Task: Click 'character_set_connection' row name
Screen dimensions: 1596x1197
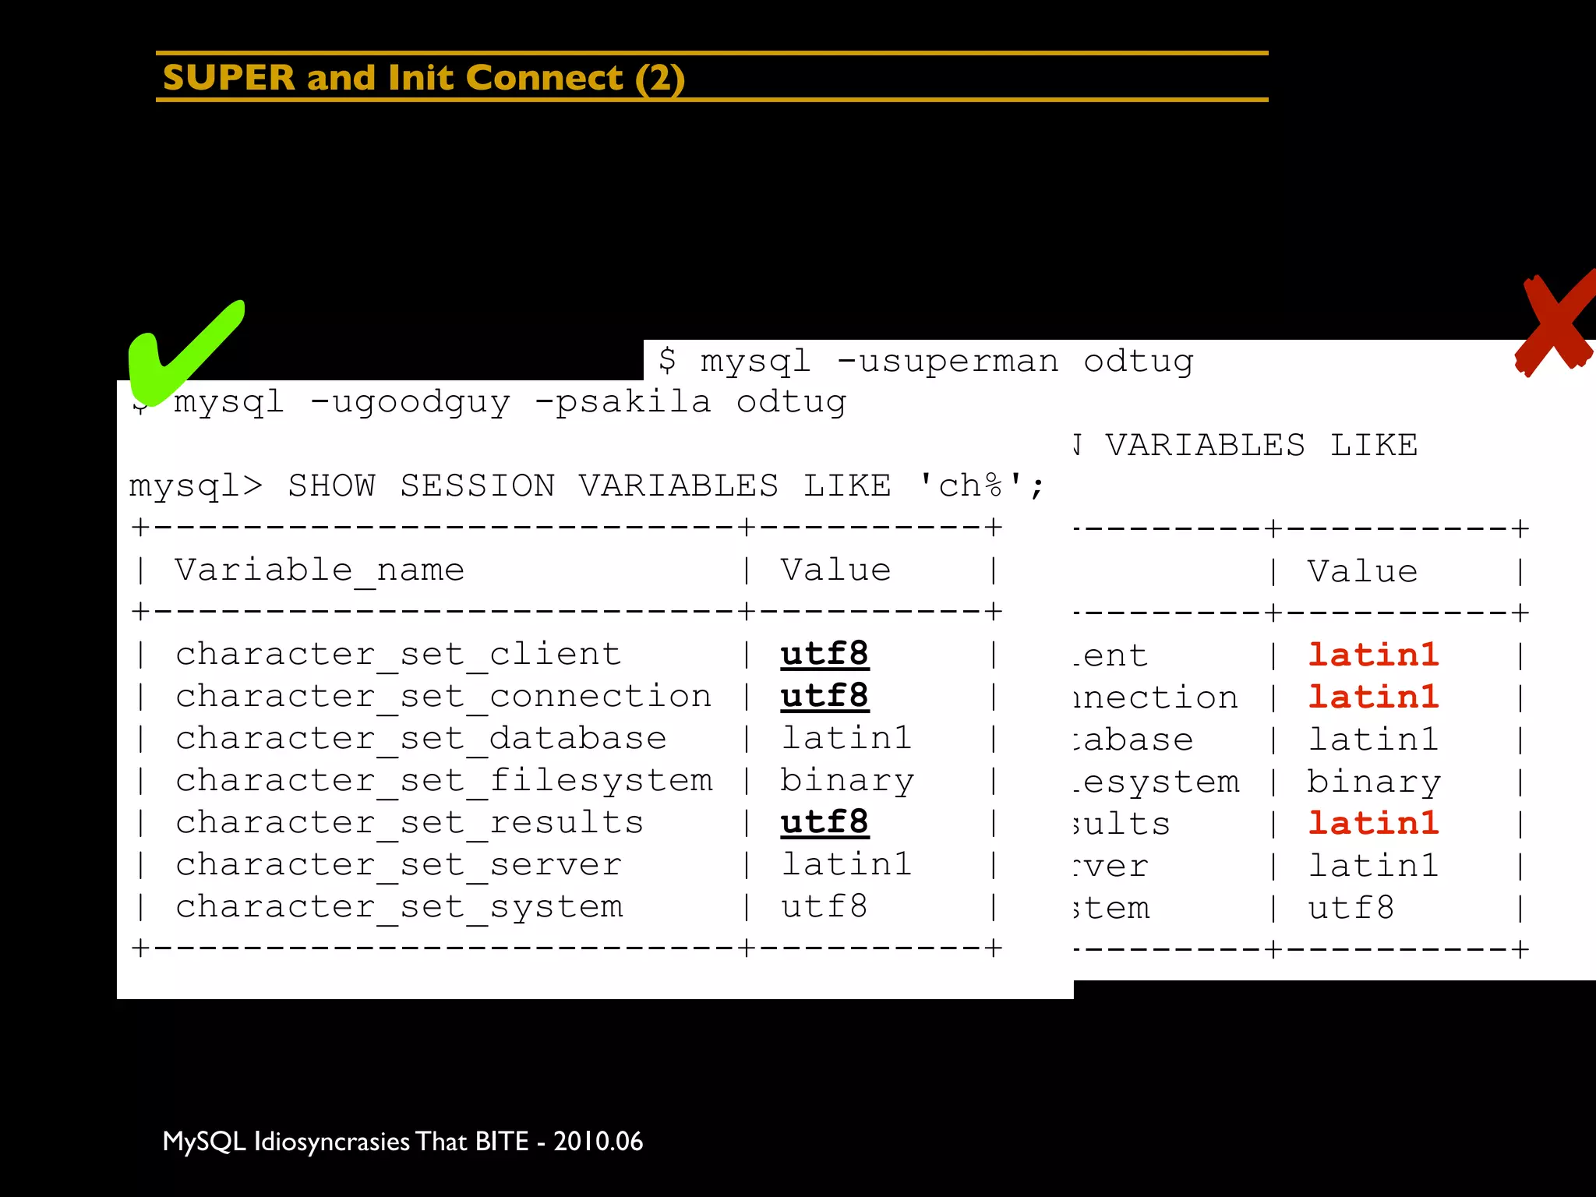Action: pos(443,697)
